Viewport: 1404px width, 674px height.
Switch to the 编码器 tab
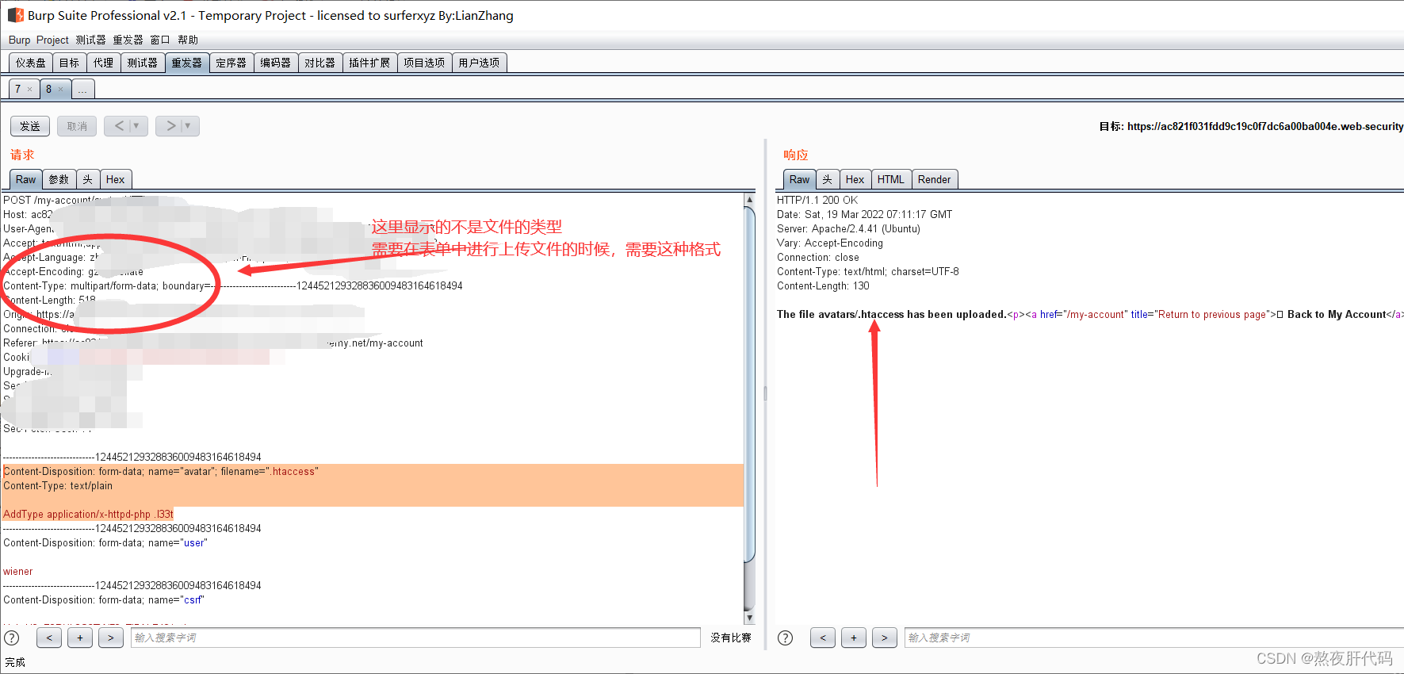point(276,63)
